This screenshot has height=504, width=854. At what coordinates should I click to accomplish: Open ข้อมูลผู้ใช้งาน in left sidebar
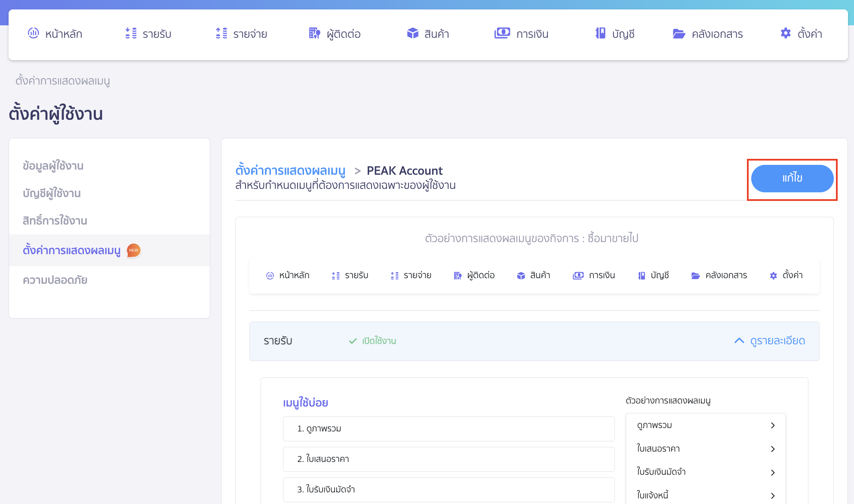click(53, 166)
